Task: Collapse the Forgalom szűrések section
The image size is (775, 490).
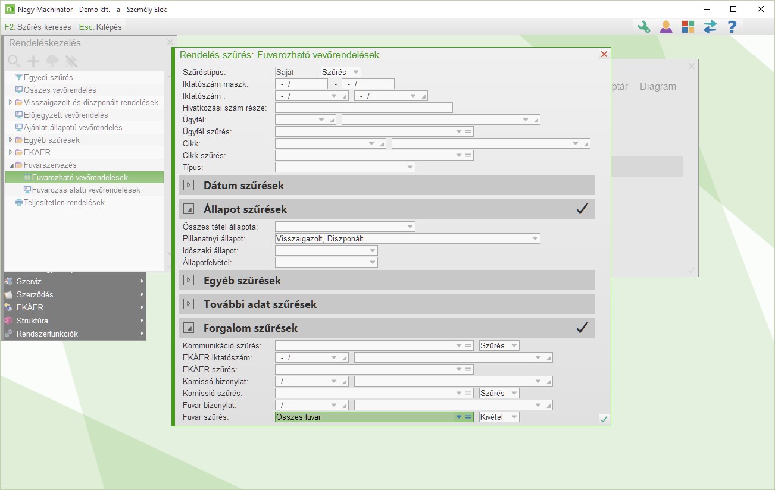Action: [x=189, y=328]
